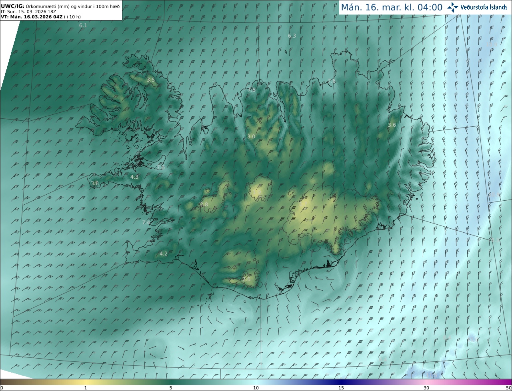
Task: Click the colour scale label 0
Action: (2, 388)
